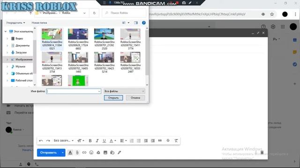
Task: Click the Open button in file dialog
Action: (x=113, y=98)
